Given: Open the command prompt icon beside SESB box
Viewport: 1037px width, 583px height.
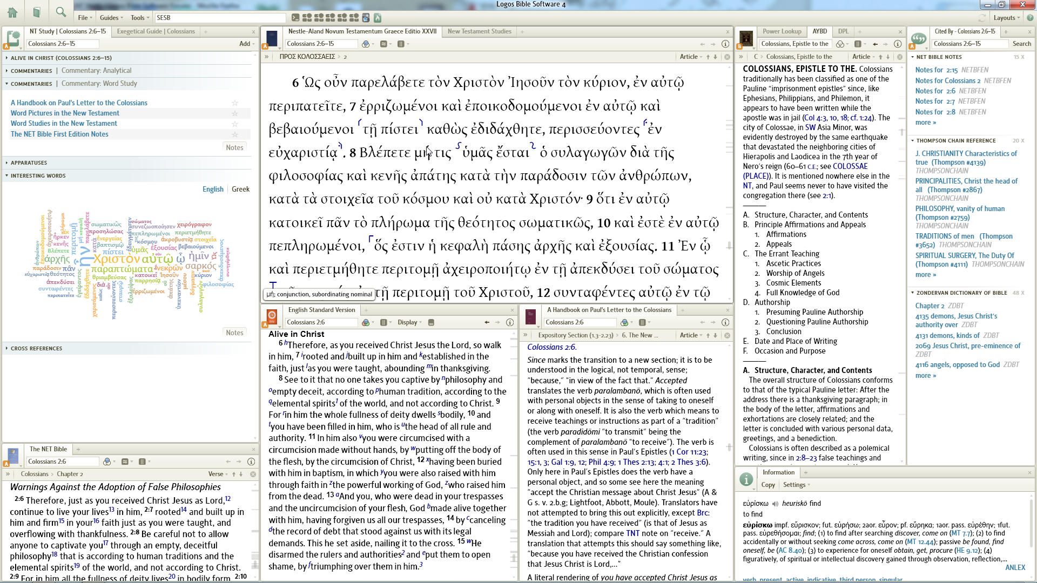Looking at the screenshot, I should point(295,18).
